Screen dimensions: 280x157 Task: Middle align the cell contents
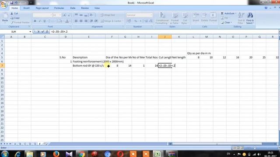tap(81, 15)
